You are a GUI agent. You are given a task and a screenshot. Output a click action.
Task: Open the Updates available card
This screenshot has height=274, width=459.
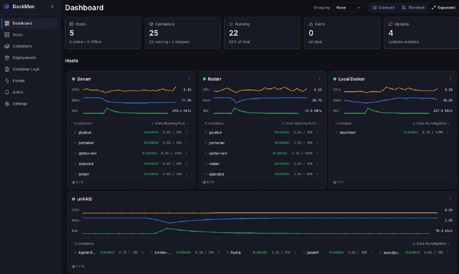[422, 33]
